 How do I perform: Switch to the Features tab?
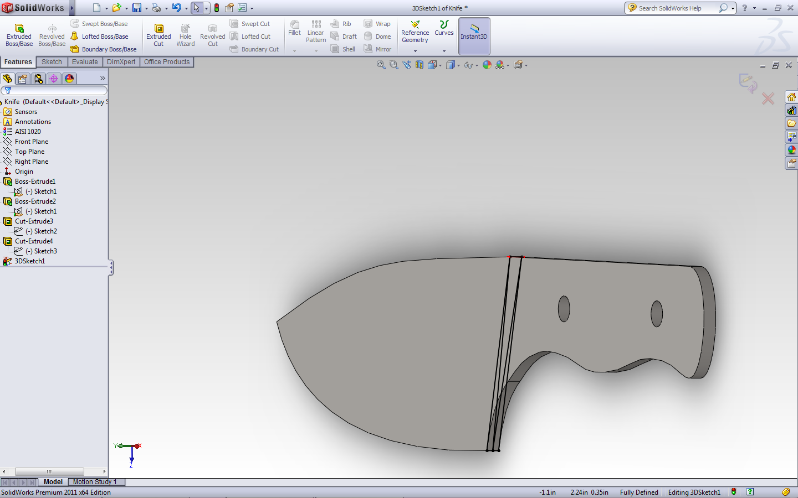18,62
